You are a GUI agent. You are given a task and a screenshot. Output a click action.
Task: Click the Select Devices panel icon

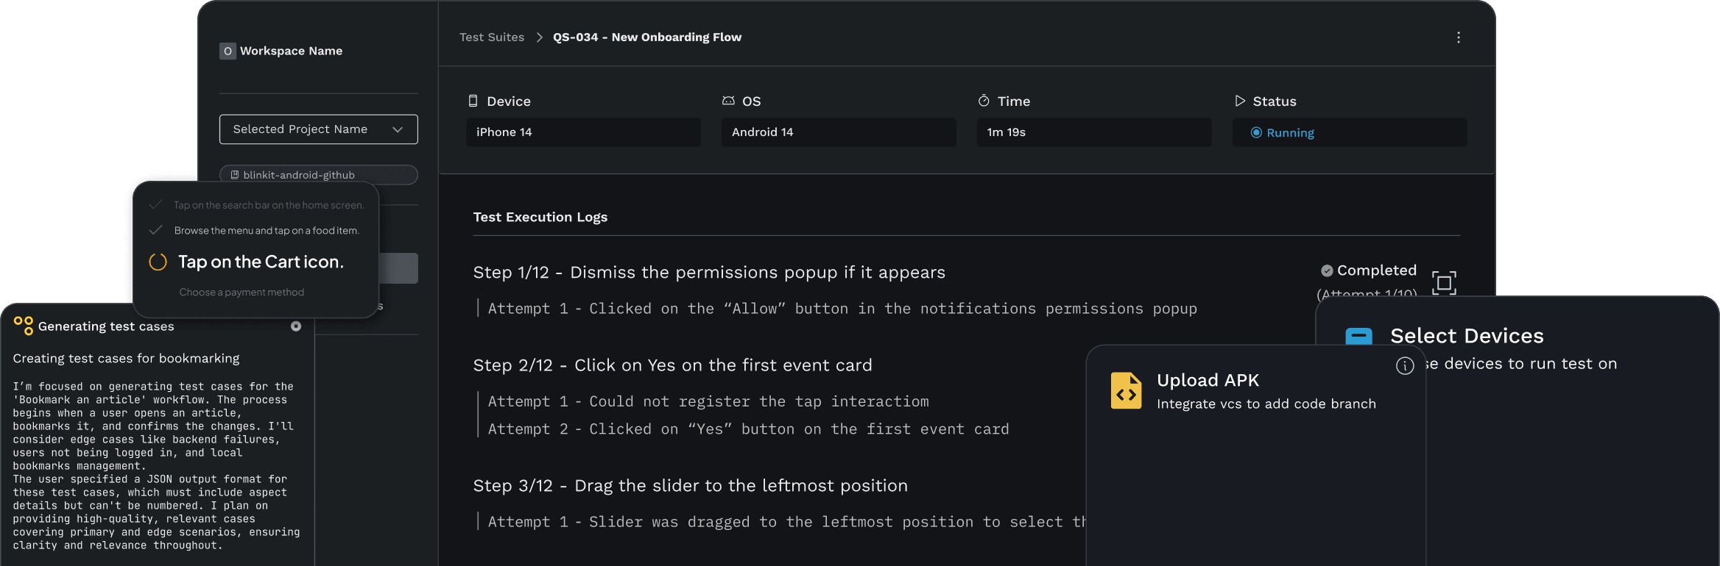(x=1358, y=336)
